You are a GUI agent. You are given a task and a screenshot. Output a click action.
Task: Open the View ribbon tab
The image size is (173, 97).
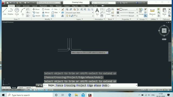tap(51, 6)
